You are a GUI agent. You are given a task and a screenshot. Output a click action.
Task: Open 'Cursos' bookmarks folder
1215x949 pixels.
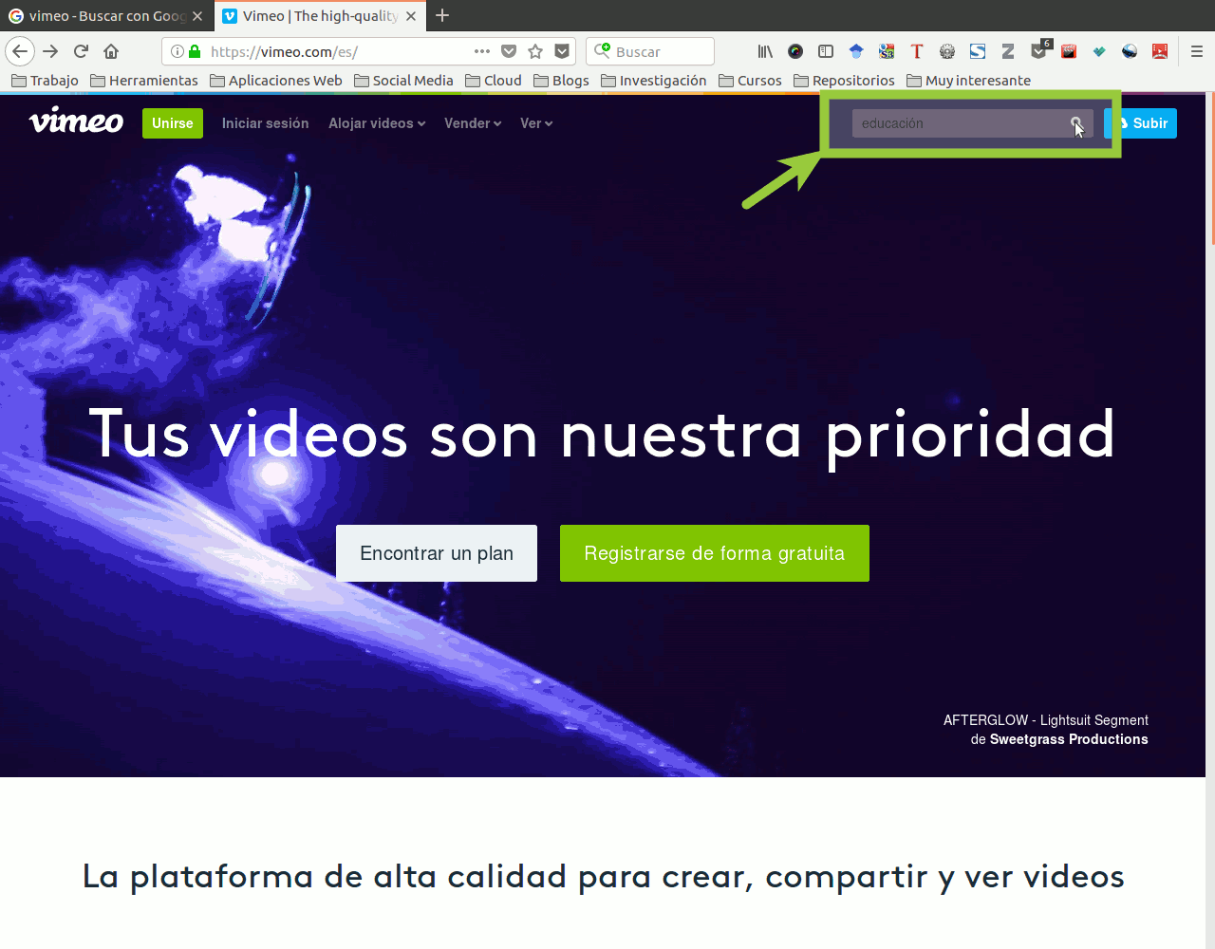pyautogui.click(x=750, y=81)
